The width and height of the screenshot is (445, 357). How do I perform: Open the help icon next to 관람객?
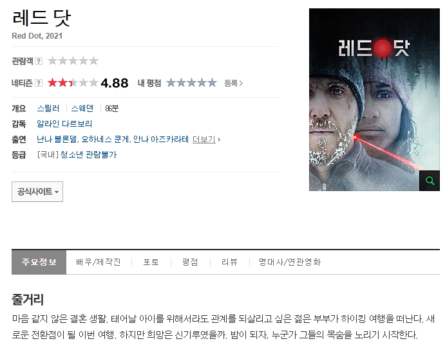click(39, 61)
